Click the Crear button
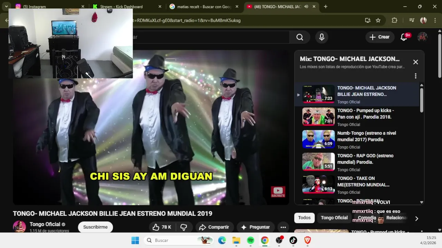This screenshot has height=248, width=442. [x=379, y=37]
